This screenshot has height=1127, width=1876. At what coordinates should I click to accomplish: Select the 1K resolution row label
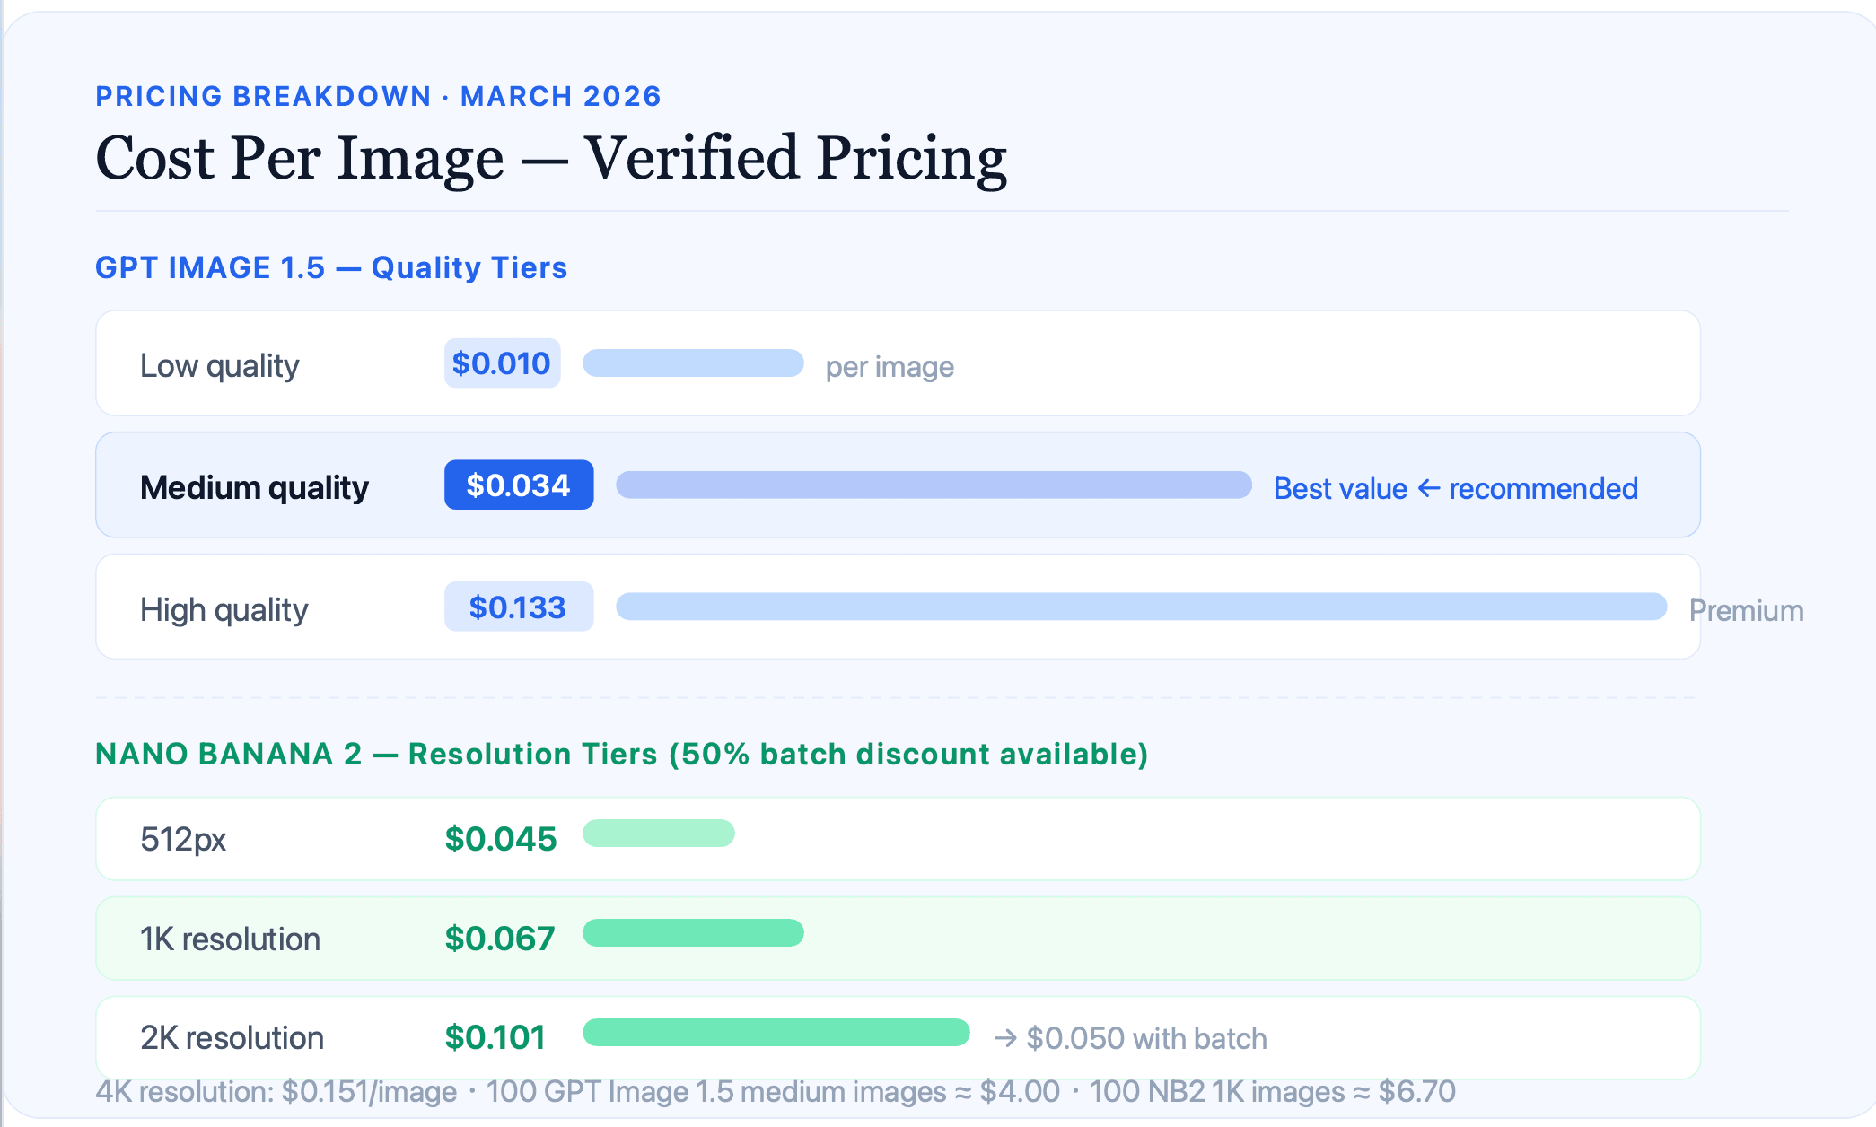pos(230,939)
